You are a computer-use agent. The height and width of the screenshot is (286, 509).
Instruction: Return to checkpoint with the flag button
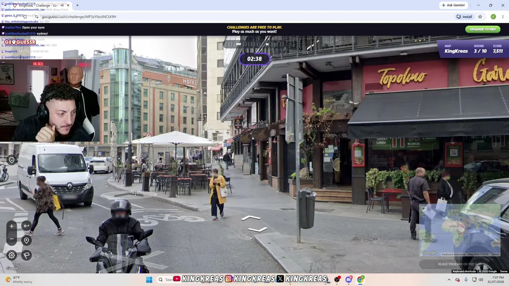click(26, 255)
